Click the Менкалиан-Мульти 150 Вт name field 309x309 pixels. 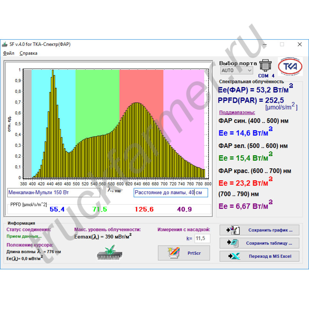click(x=54, y=193)
